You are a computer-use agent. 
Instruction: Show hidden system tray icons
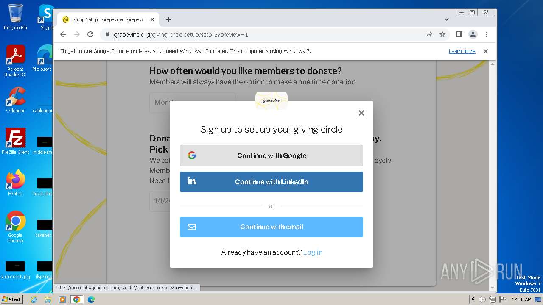point(473,299)
